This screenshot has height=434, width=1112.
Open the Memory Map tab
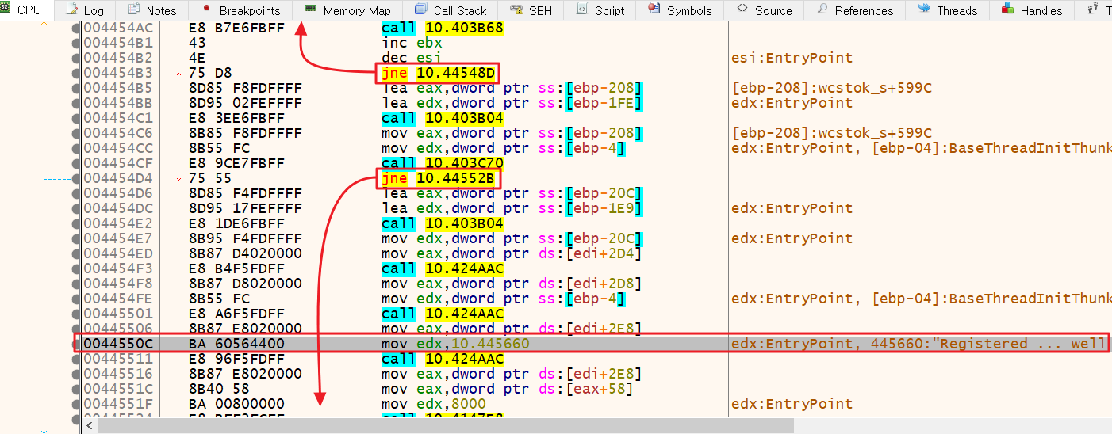click(348, 10)
